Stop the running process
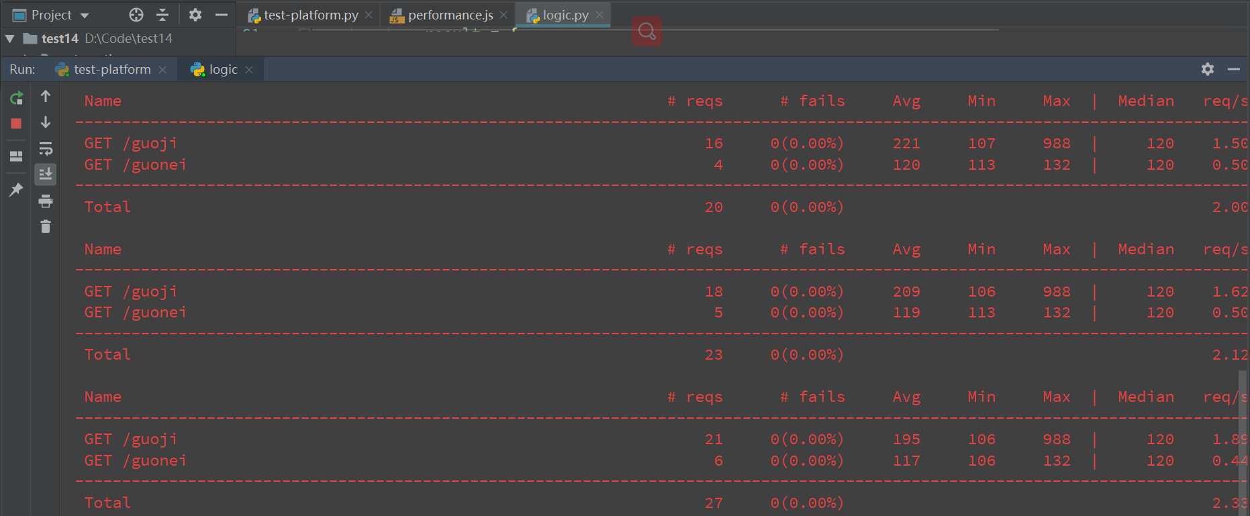This screenshot has width=1250, height=516. pos(16,123)
